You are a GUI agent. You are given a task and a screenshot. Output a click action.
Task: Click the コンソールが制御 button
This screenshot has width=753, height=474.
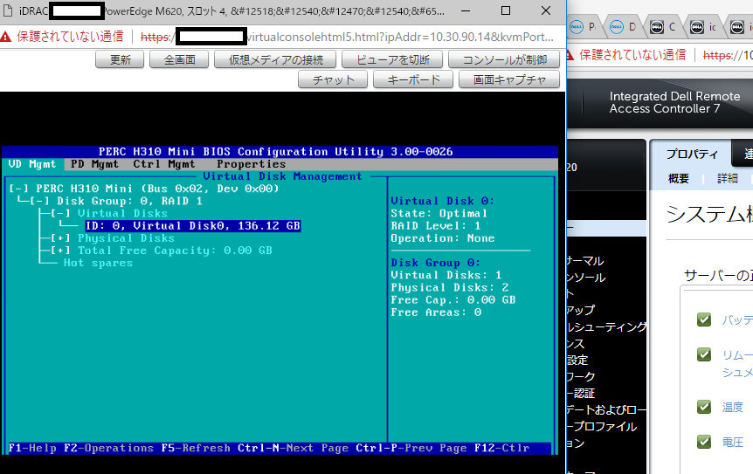(504, 59)
